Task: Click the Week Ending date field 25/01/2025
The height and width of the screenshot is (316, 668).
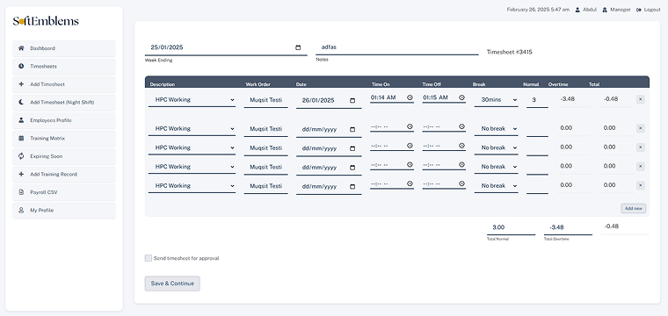Action: tap(226, 47)
